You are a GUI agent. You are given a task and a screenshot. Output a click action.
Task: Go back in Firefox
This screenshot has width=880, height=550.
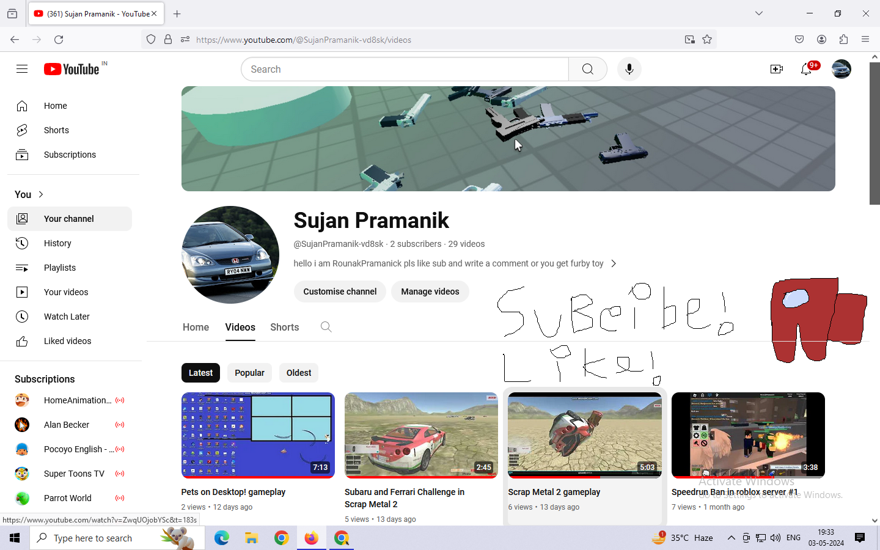(15, 40)
